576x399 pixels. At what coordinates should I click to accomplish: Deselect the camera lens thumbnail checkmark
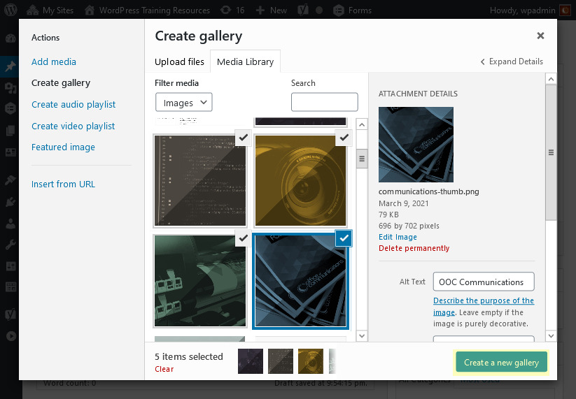[x=344, y=138]
